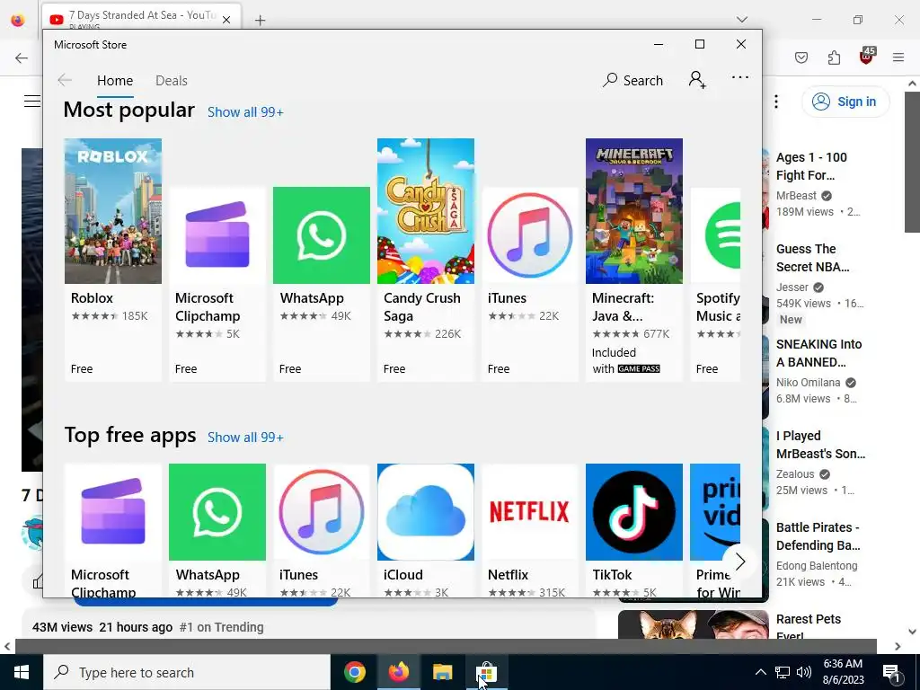The height and width of the screenshot is (690, 920).
Task: Open the Firefox extensions puzzle icon
Action: [834, 57]
